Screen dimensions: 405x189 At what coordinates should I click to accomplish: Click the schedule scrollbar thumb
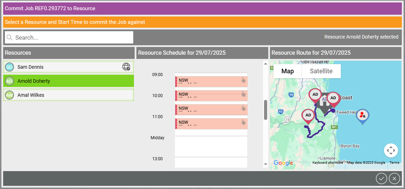pyautogui.click(x=265, y=110)
